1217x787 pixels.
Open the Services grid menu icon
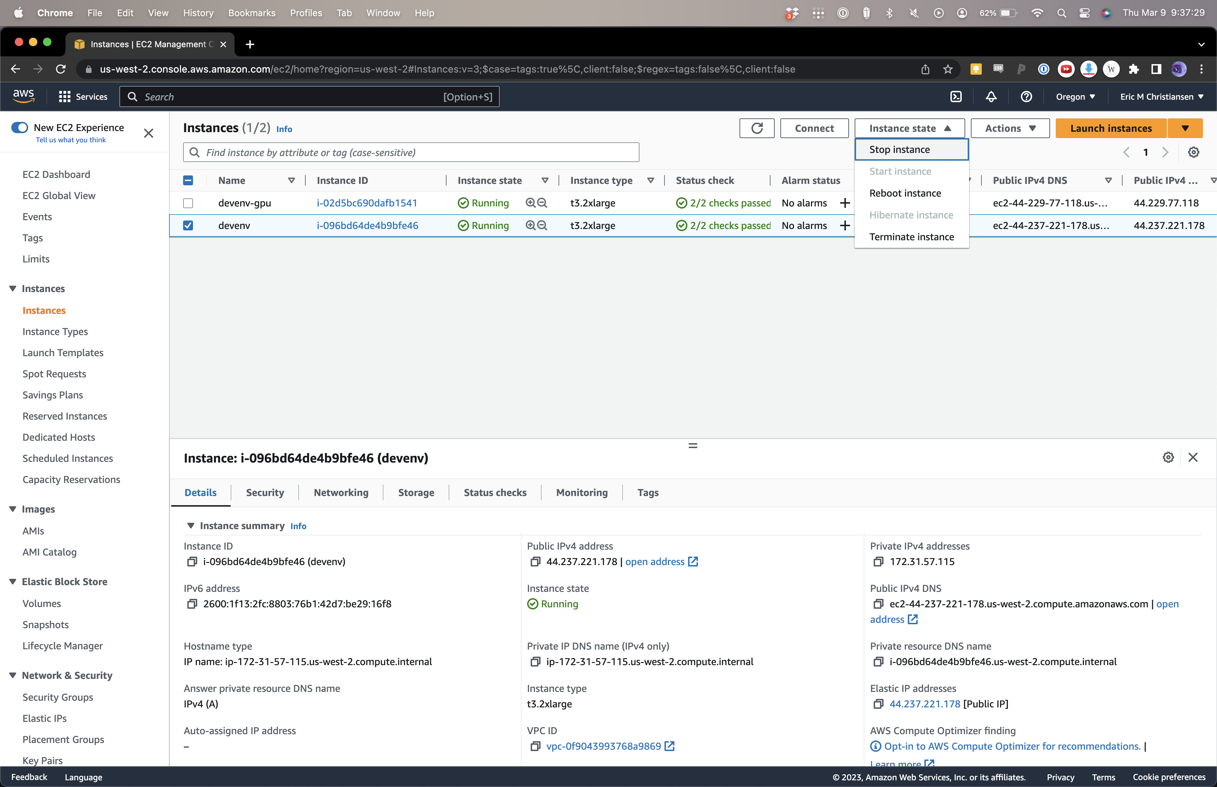[64, 97]
